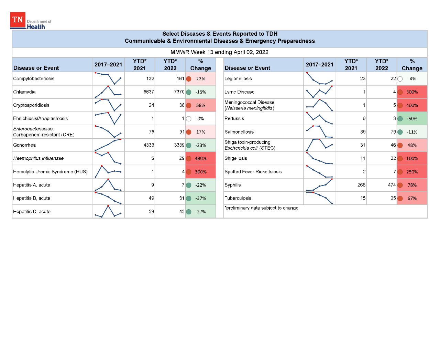The image size is (440, 339).
Task: Select the Syphilis YTD 2022 value '474'
Action: (392, 185)
